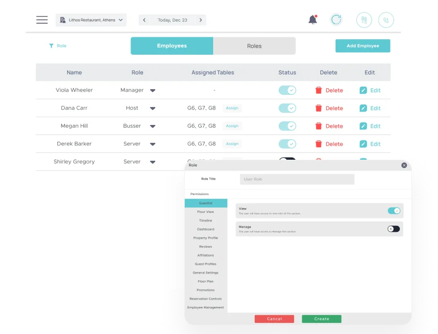Screen dimensions: 438x334
Task: Toggle status for Viola Wheeler
Action: pos(287,90)
